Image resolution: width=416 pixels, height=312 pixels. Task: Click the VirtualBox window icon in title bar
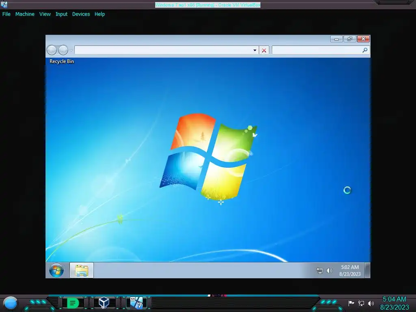[4, 4]
